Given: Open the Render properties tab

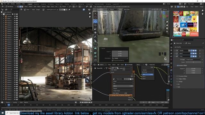Looking at the screenshot, I should (171, 47).
